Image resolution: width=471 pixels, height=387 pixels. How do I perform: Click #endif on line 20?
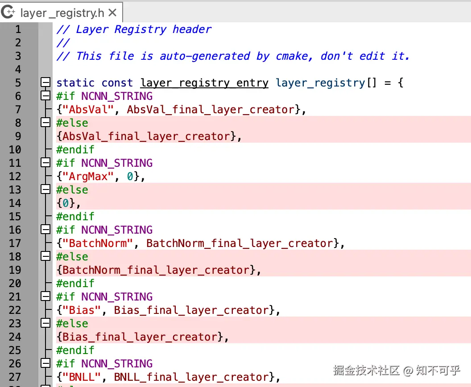(x=75, y=284)
